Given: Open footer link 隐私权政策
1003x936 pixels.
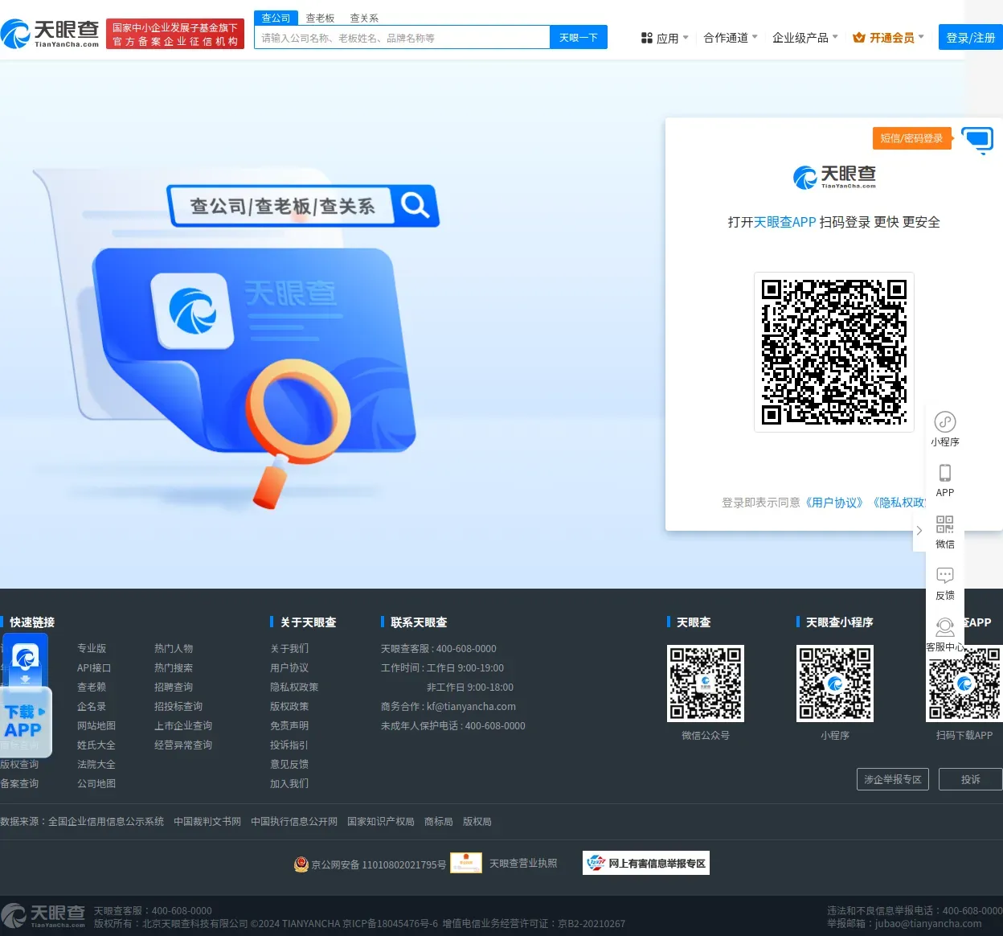Looking at the screenshot, I should (294, 687).
